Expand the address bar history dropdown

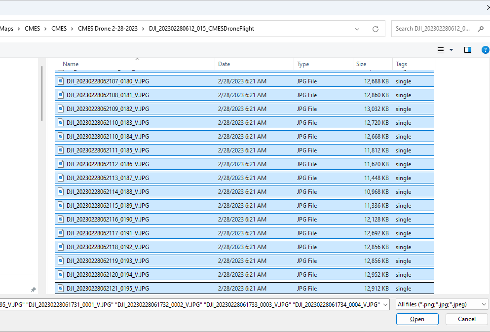pos(357,29)
